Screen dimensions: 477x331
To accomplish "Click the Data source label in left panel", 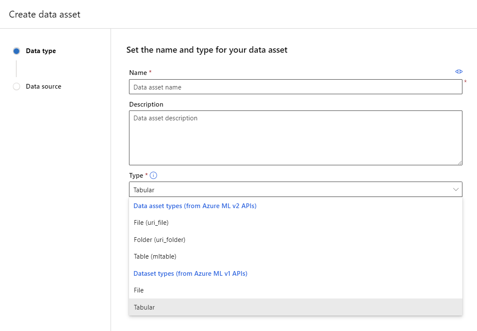I will pyautogui.click(x=44, y=86).
